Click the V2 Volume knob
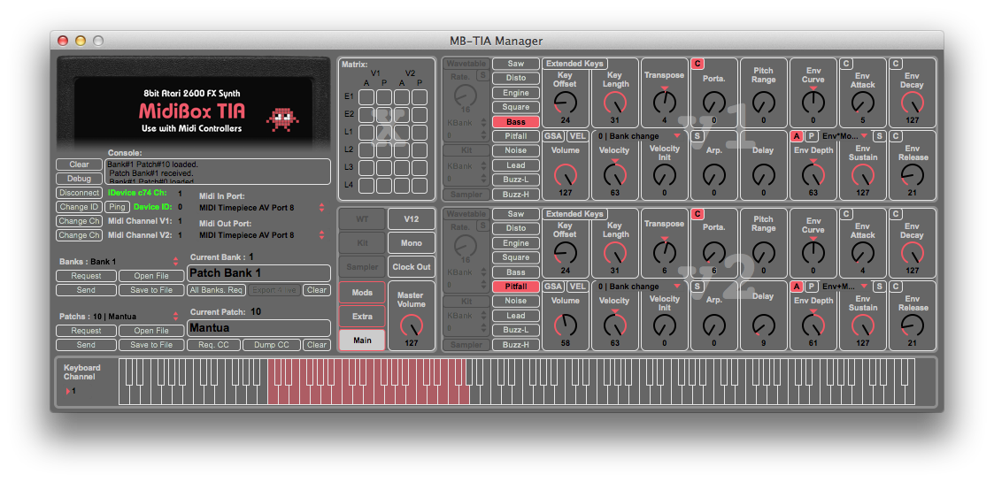This screenshot has height=482, width=994. (x=566, y=324)
